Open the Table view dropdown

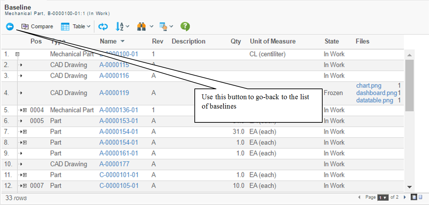tap(76, 27)
